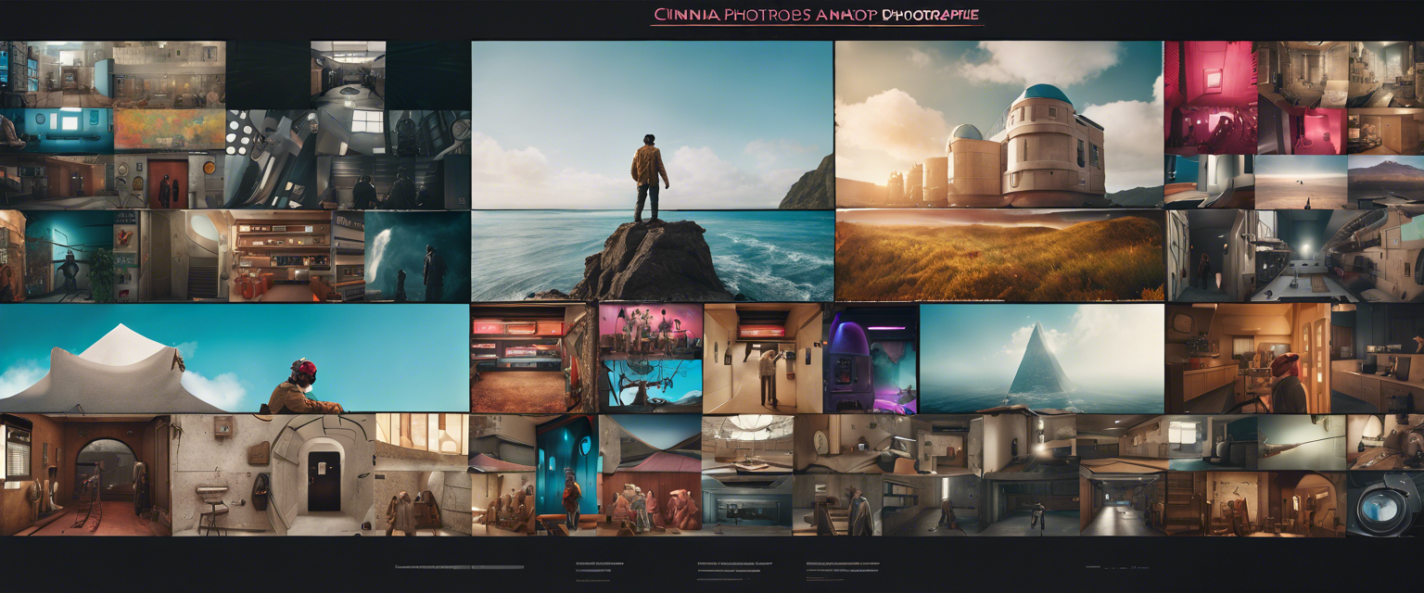Select the domed observatory building photo
The width and height of the screenshot is (1424, 593).
[x=998, y=124]
